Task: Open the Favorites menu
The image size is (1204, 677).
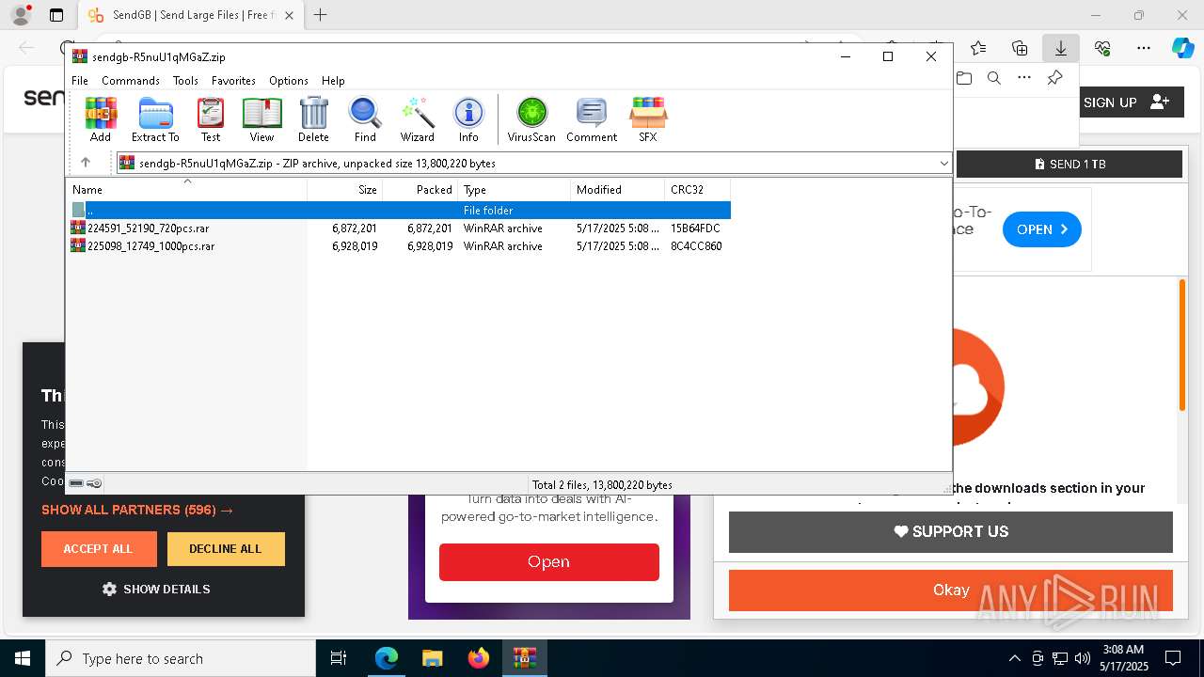Action: point(233,81)
